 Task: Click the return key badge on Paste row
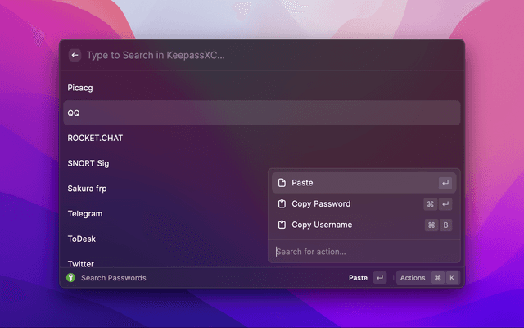click(x=445, y=183)
